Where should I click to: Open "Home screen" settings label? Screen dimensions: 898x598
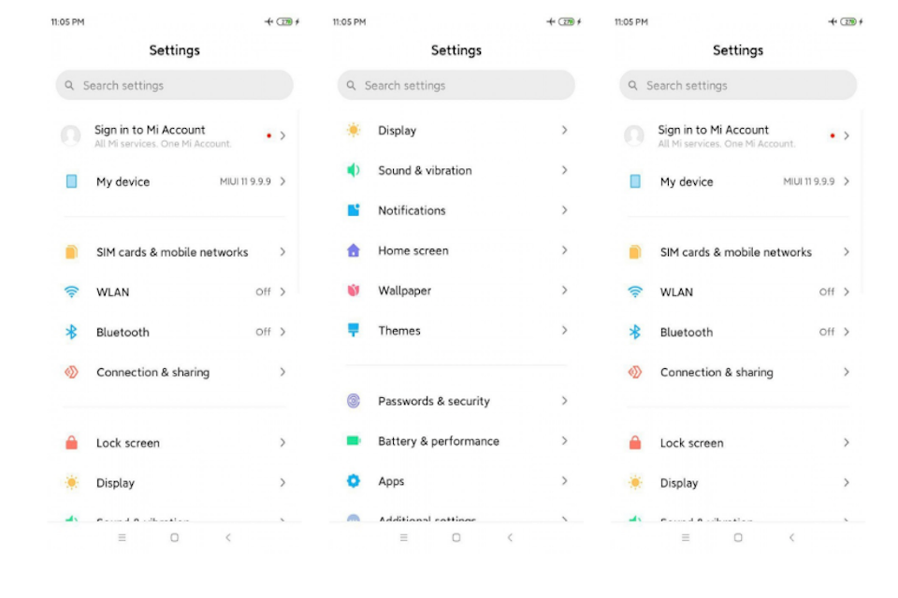tap(413, 250)
